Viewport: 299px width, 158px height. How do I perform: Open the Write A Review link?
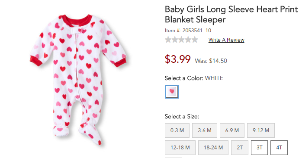pyautogui.click(x=226, y=40)
